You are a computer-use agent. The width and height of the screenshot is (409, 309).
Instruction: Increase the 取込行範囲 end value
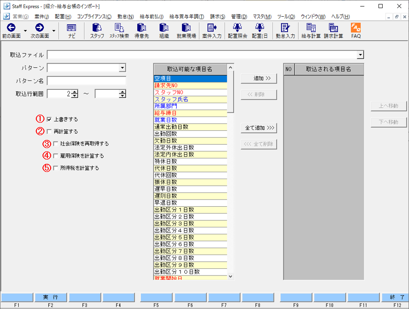(122, 92)
